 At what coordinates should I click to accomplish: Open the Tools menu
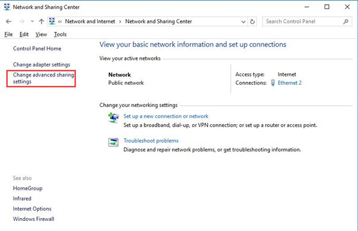60,35
